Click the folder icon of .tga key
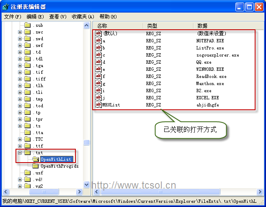 27,65
